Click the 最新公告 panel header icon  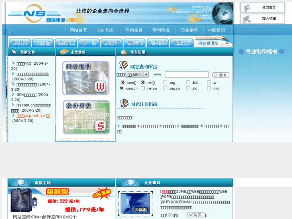point(14,51)
